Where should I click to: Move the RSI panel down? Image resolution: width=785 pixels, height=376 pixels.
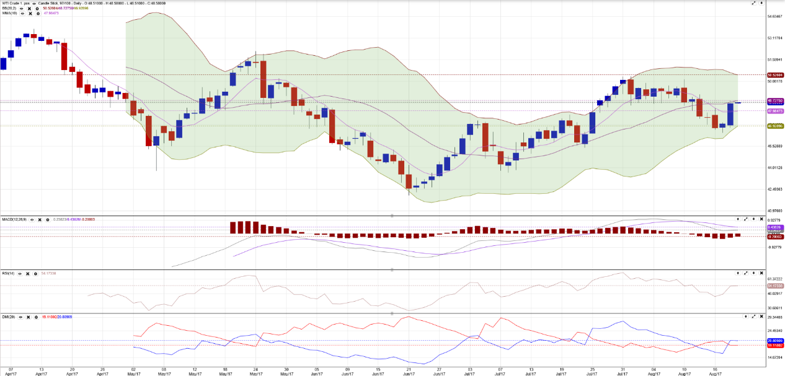753,273
